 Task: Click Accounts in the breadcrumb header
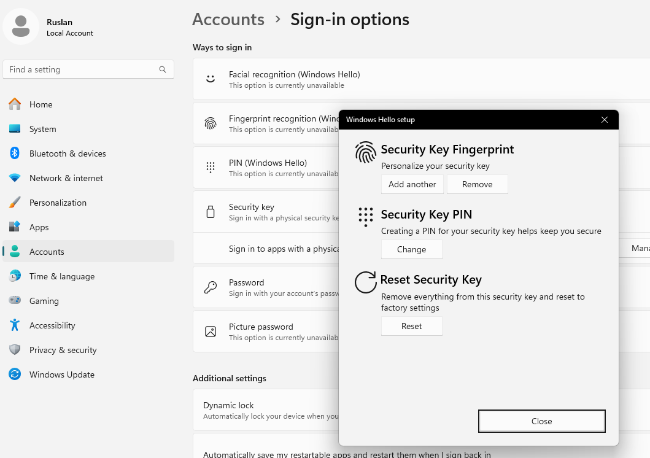pyautogui.click(x=228, y=20)
